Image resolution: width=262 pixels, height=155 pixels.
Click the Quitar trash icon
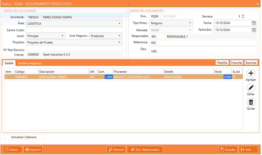[x=251, y=102]
